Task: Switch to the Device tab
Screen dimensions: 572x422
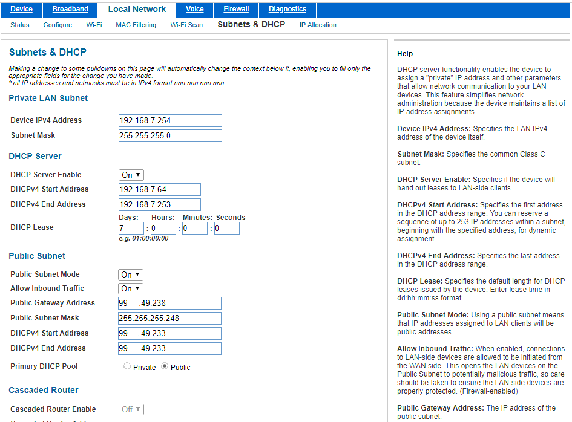Action: (x=22, y=9)
